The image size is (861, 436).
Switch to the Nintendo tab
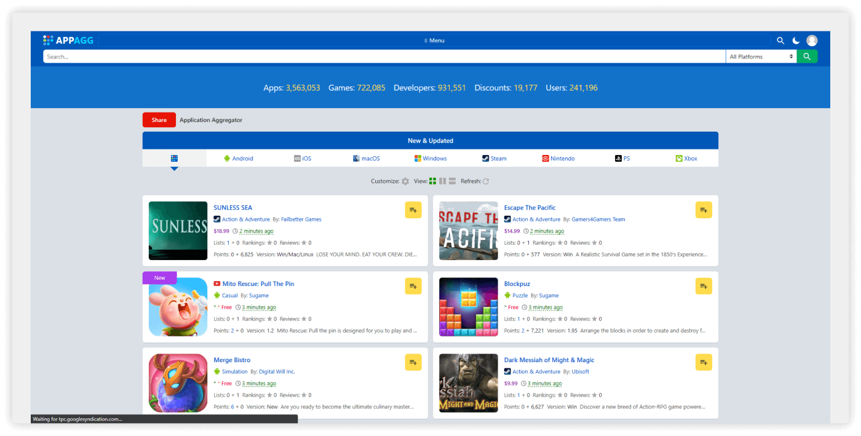pos(558,158)
